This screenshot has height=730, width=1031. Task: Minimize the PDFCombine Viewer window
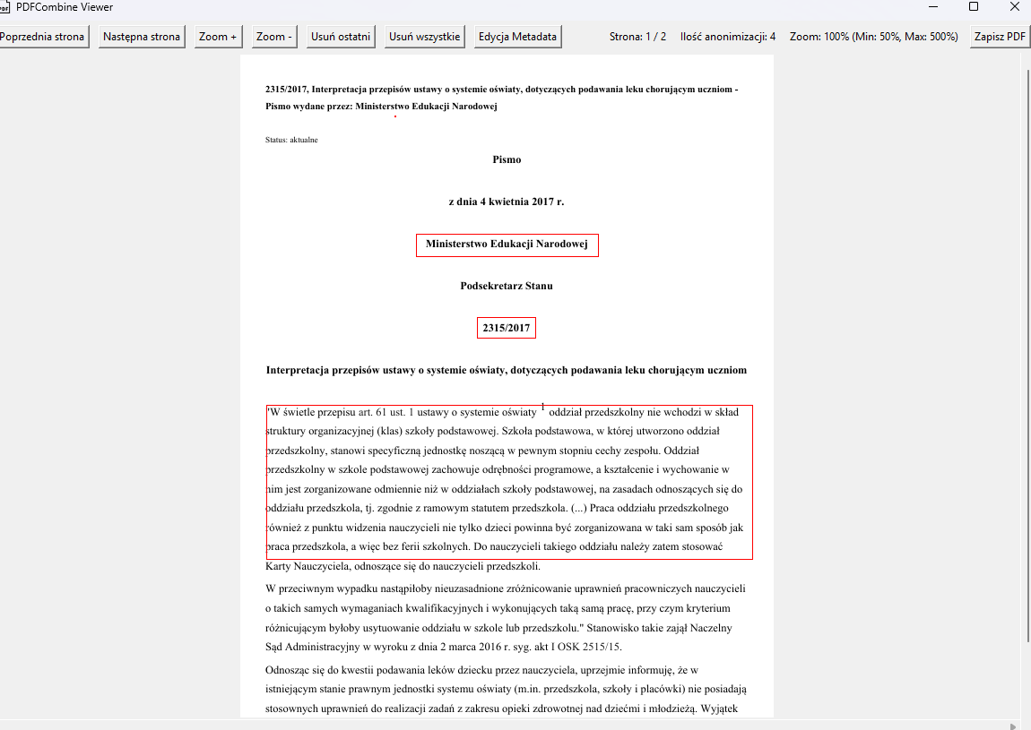coord(931,7)
